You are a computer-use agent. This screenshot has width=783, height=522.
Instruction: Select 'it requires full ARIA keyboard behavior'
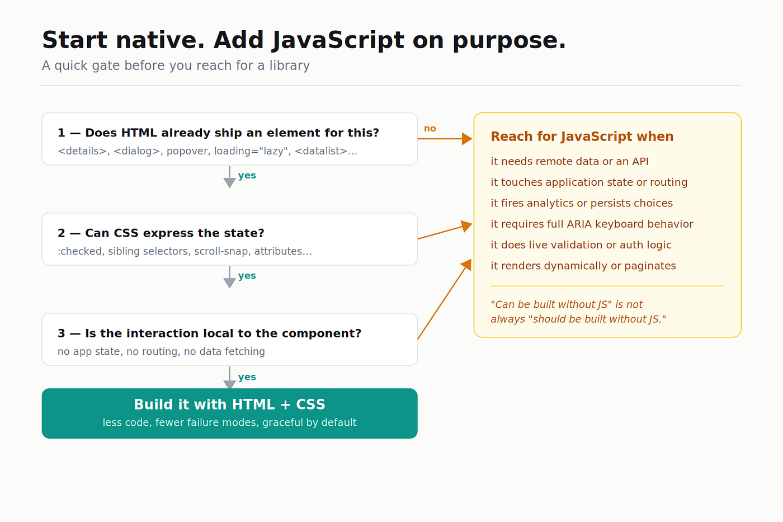pyautogui.click(x=592, y=224)
